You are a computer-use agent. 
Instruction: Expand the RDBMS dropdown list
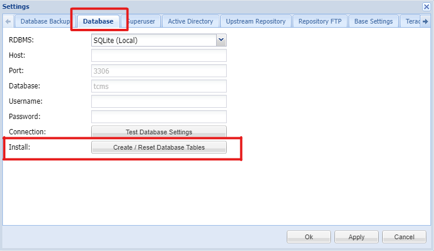click(x=221, y=41)
